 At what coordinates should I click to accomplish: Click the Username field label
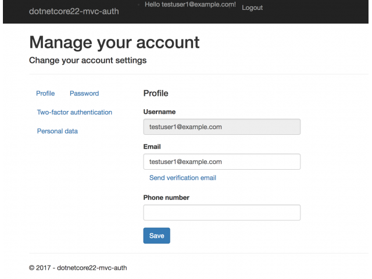click(x=159, y=112)
